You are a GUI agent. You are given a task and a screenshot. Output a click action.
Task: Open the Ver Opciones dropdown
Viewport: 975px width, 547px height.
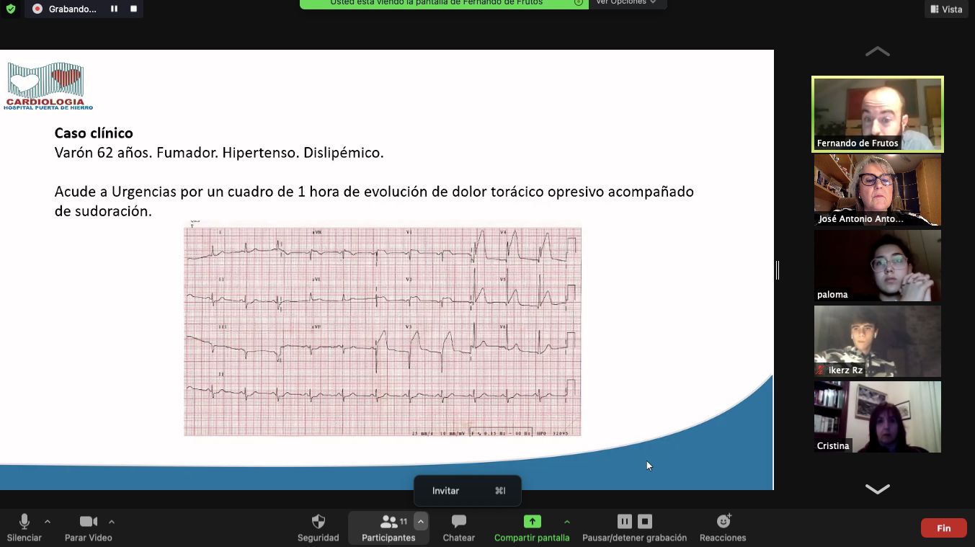[626, 2]
